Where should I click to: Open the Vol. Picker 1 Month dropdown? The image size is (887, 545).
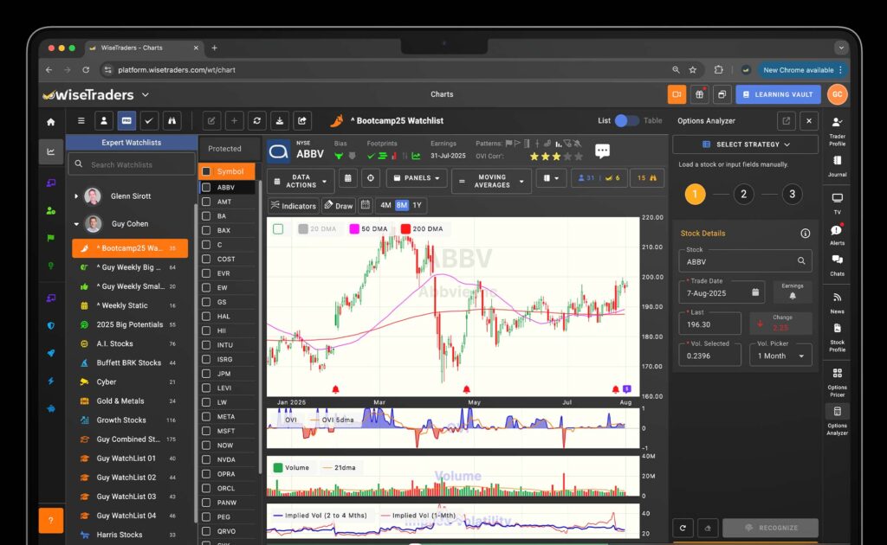click(780, 356)
